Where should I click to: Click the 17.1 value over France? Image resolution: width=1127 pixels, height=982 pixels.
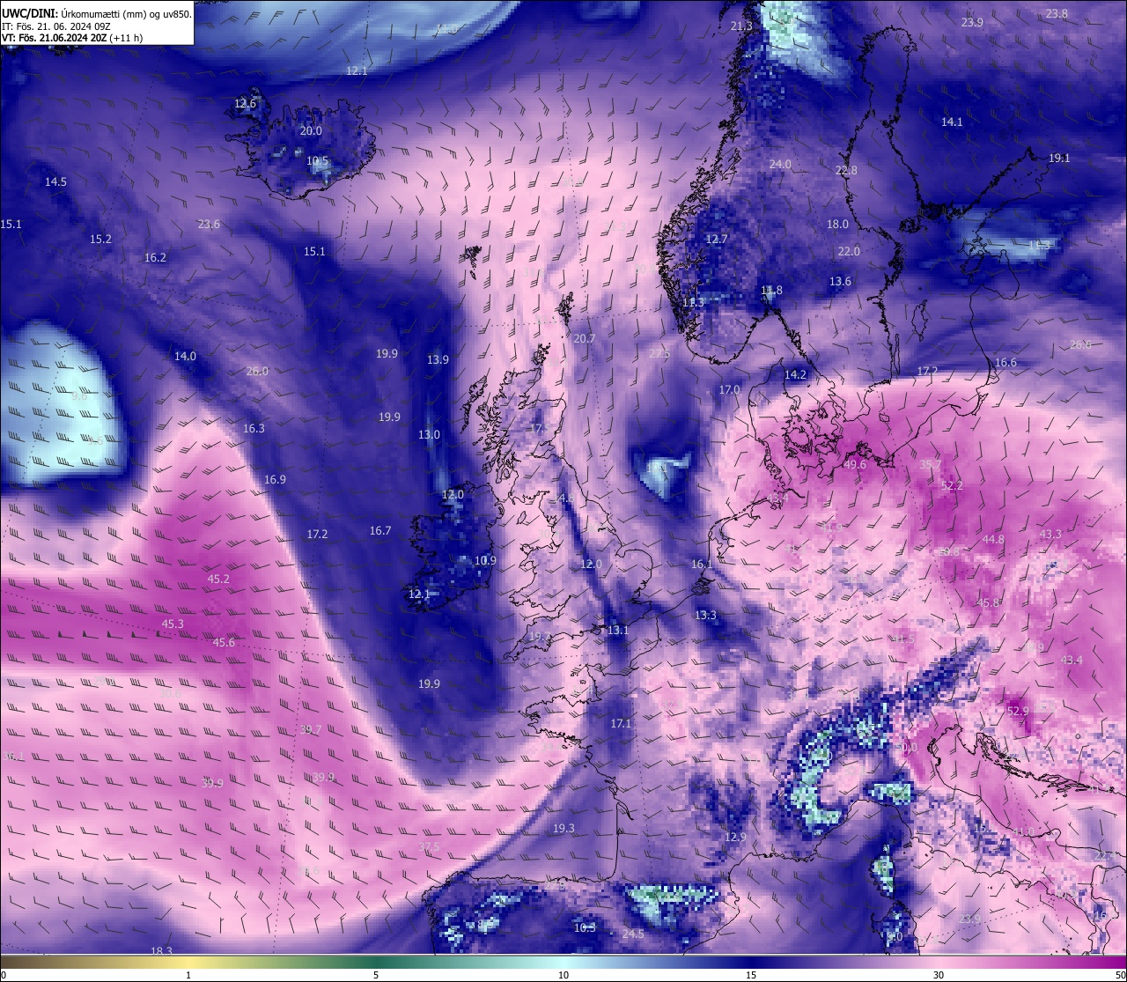(x=621, y=724)
